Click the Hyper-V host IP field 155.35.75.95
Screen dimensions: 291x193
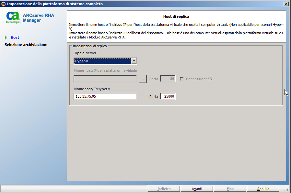(105, 96)
